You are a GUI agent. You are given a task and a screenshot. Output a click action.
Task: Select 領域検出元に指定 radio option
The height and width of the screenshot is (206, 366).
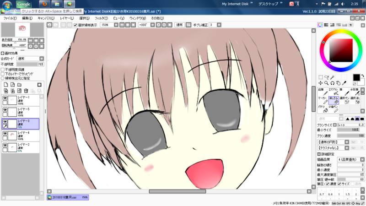[3, 78]
